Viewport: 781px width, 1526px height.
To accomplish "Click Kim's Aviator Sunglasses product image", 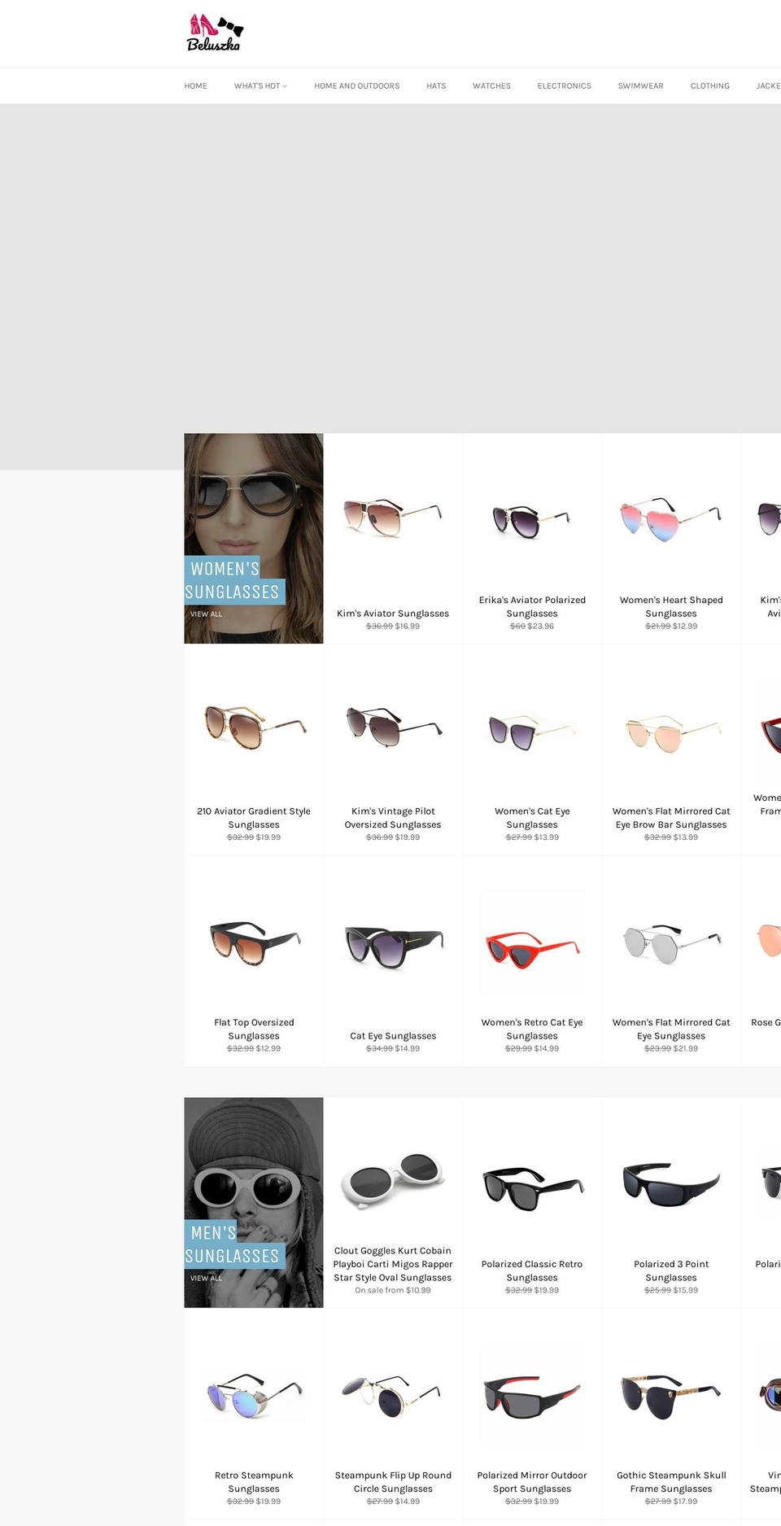I will pyautogui.click(x=393, y=518).
